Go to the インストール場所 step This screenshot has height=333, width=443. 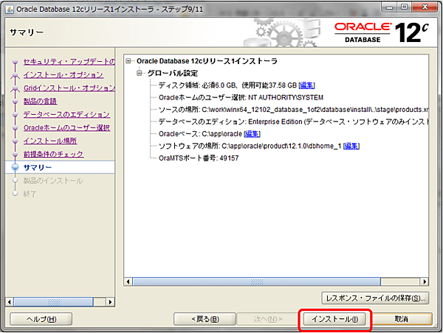click(x=49, y=141)
